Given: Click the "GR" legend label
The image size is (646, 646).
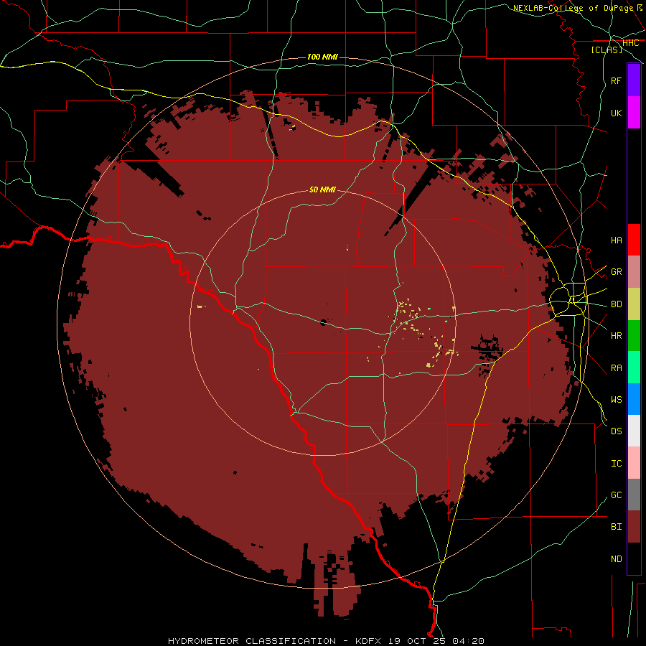Looking at the screenshot, I should coord(616,272).
